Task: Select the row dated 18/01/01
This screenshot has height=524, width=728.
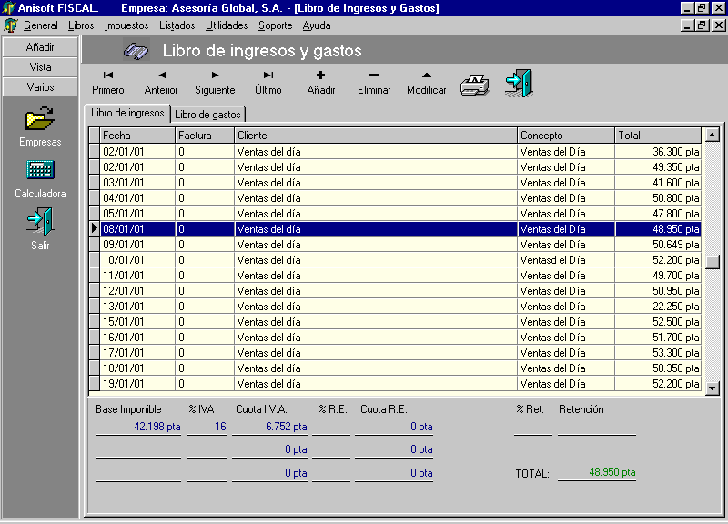Action: pyautogui.click(x=395, y=368)
